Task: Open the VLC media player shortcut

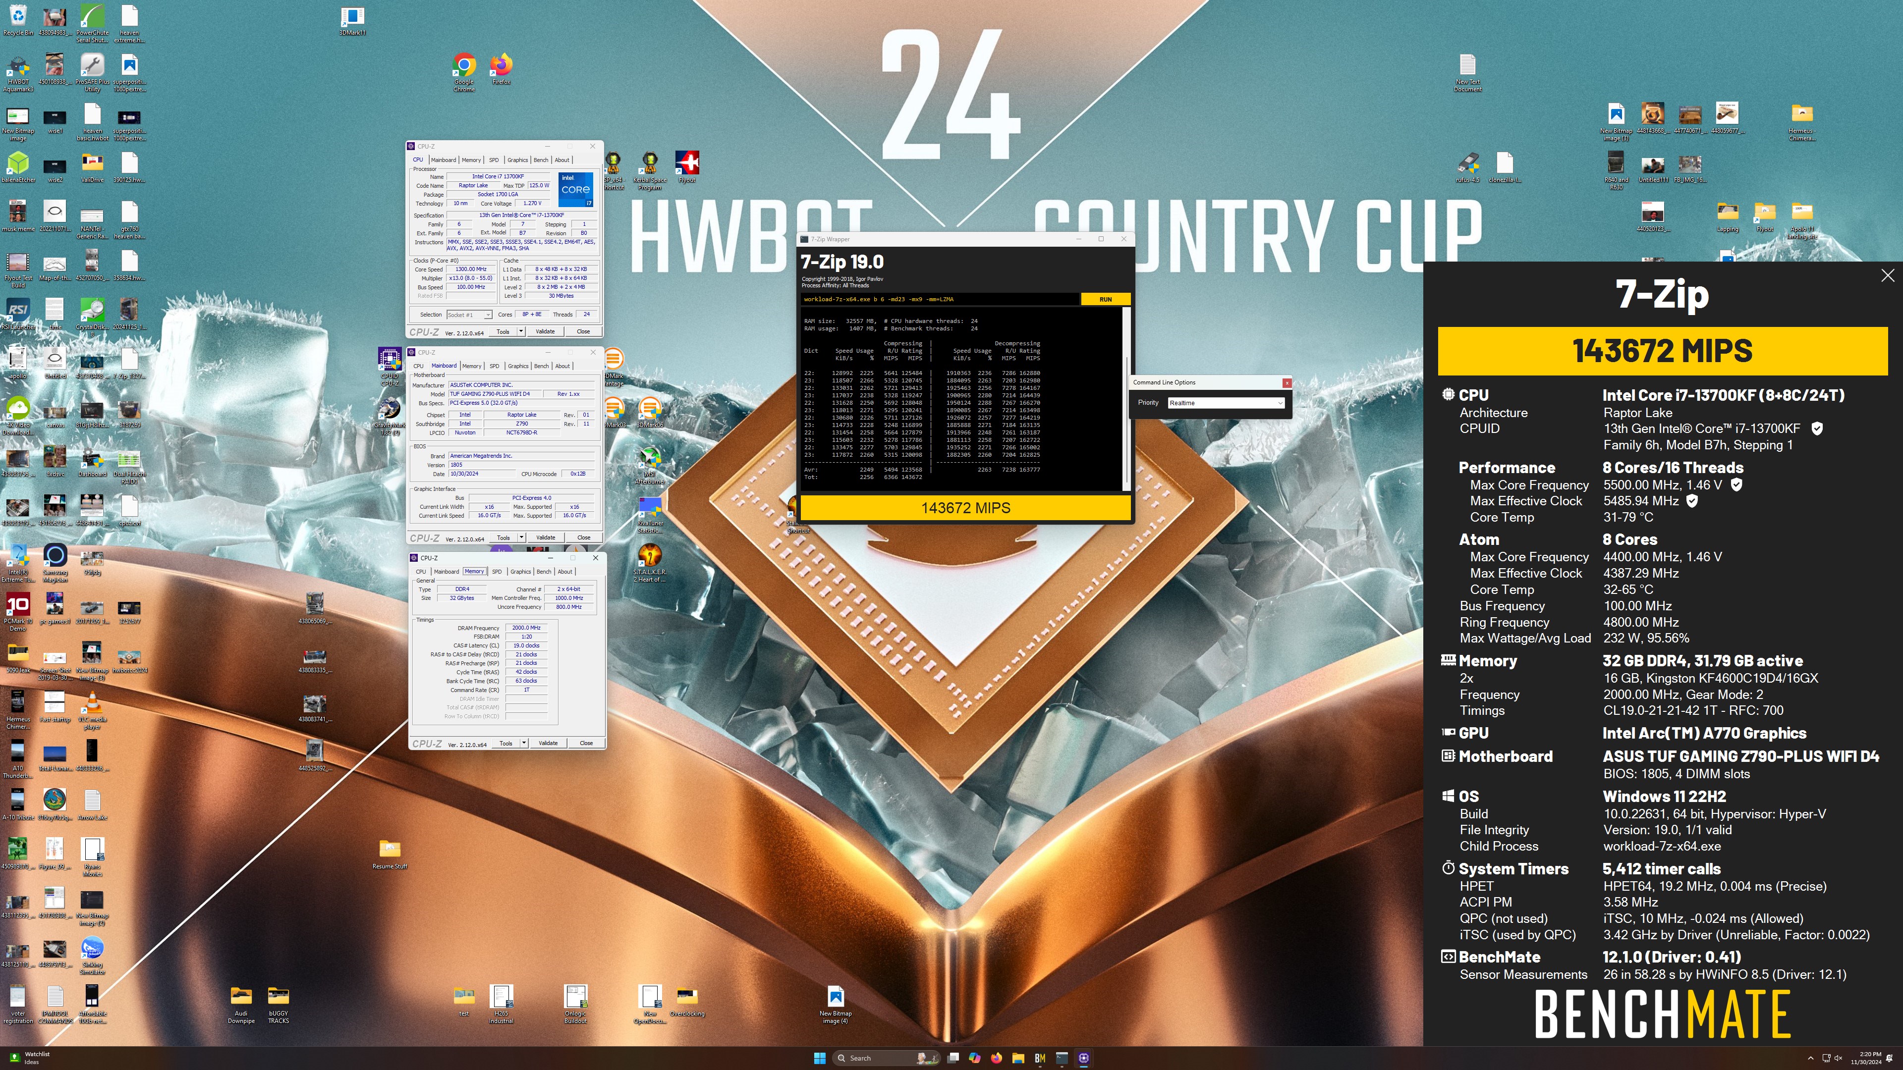Action: tap(92, 710)
